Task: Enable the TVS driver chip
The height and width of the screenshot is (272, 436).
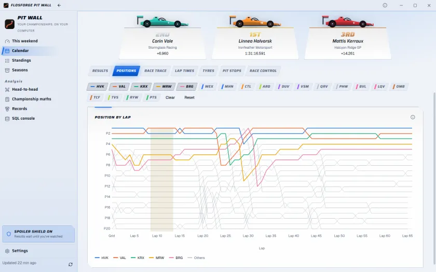Action: (x=113, y=97)
